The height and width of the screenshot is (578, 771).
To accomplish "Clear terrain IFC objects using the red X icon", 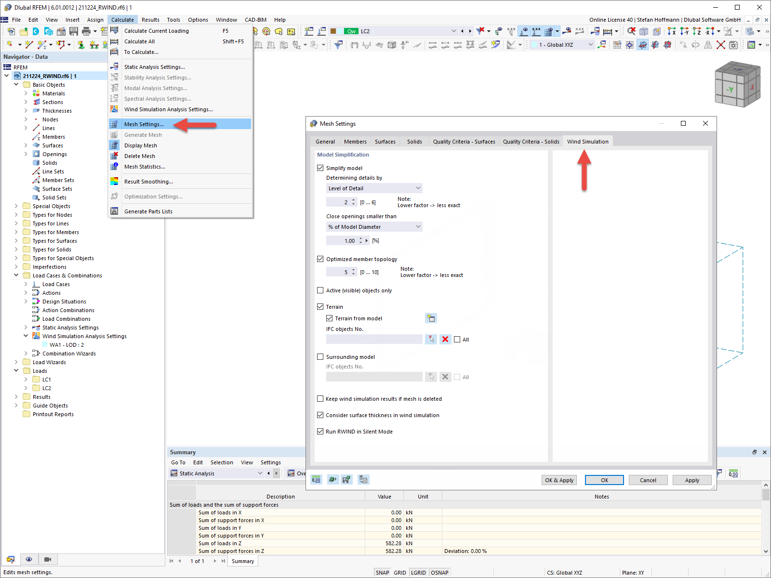I will coord(445,339).
